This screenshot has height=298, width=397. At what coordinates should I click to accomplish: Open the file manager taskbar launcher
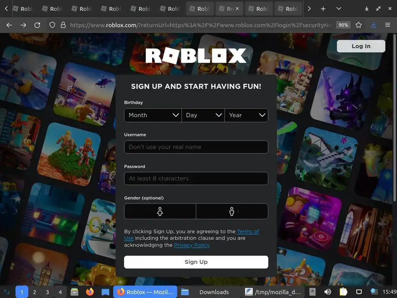pos(74,292)
